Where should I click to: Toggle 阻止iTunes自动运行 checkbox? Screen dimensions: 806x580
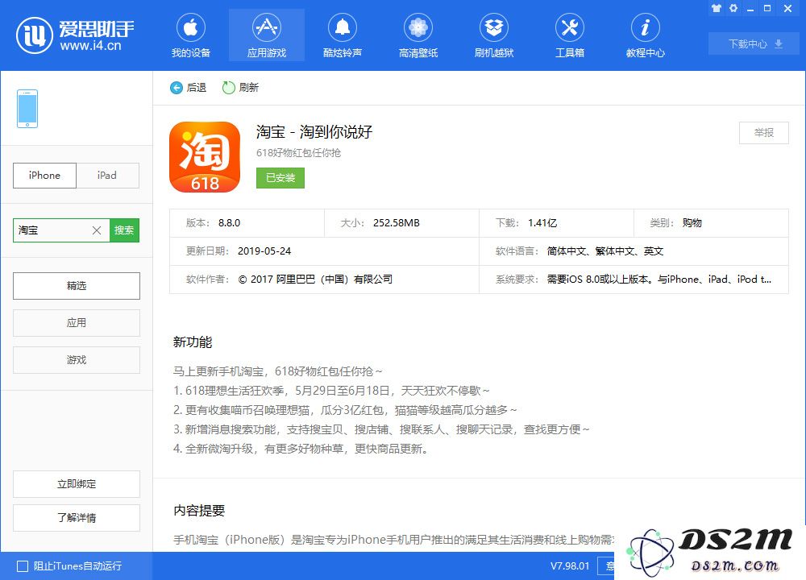pos(23,566)
